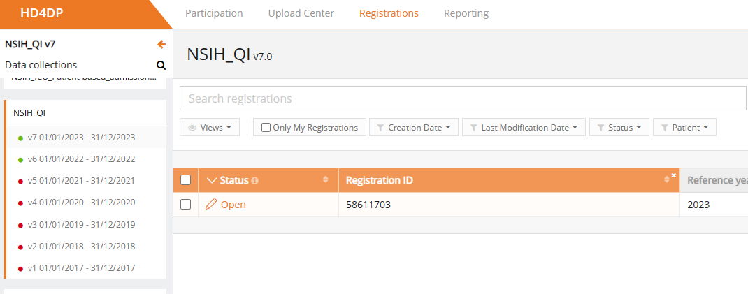
Task: Go to the Reporting tab
Action: 466,13
